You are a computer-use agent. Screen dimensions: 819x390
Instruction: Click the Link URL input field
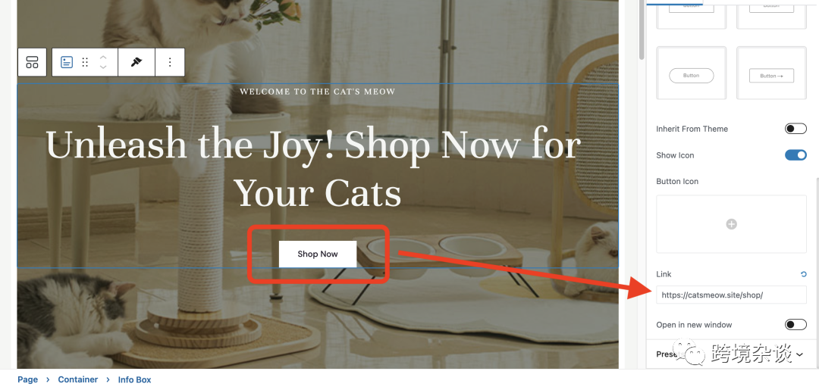pyautogui.click(x=731, y=295)
